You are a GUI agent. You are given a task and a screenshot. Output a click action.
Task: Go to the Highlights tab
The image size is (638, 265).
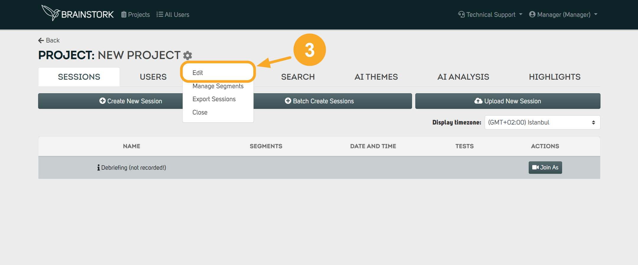[x=554, y=77]
